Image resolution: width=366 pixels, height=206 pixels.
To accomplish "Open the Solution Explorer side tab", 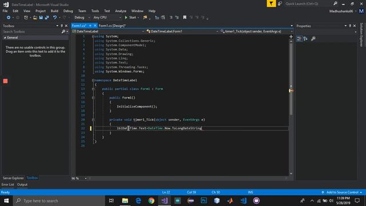I will (361, 34).
